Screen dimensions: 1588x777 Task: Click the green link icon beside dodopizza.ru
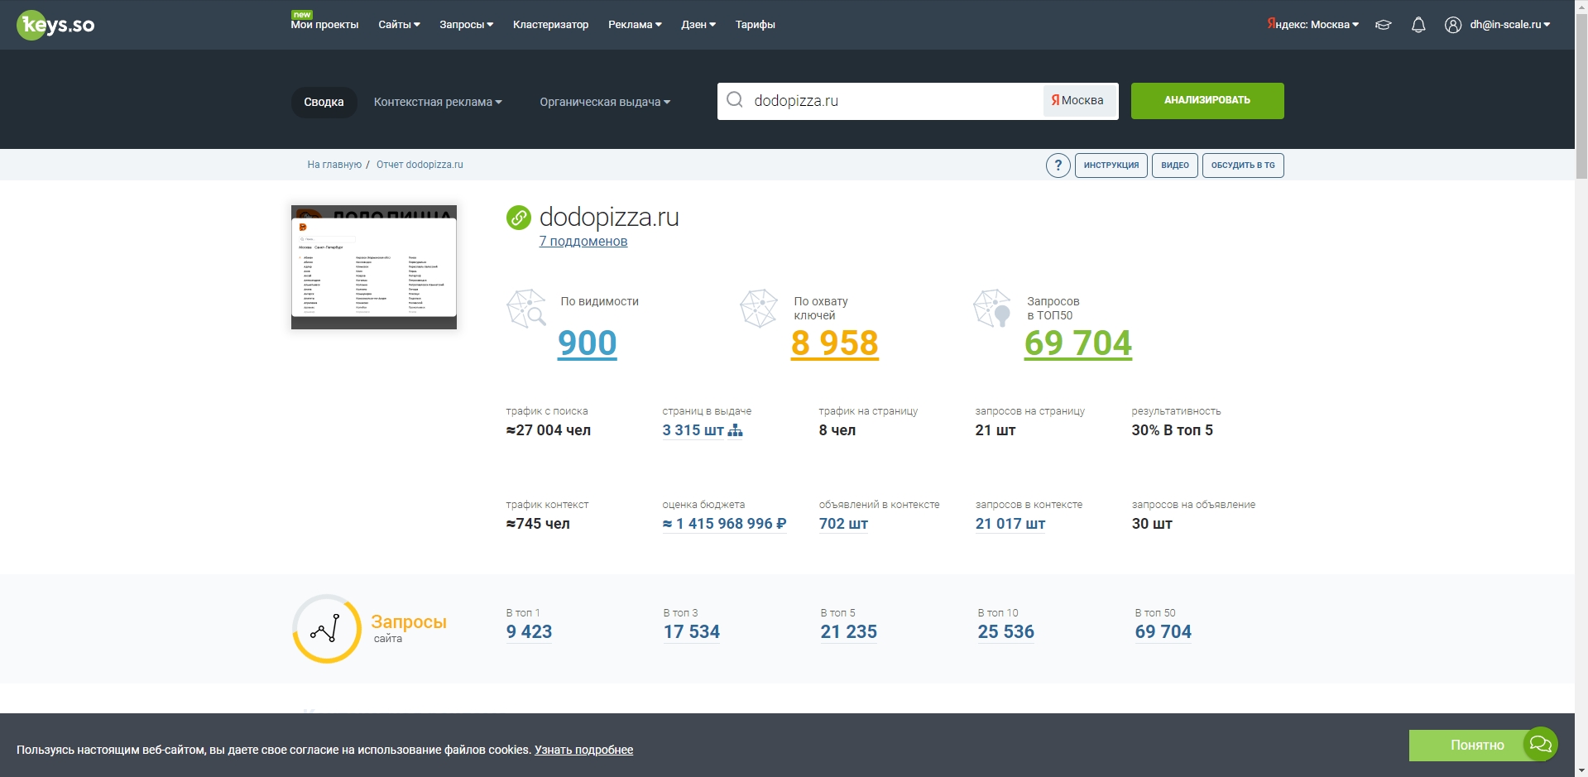[x=519, y=218]
